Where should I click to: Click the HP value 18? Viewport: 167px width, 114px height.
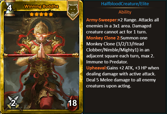72,103
